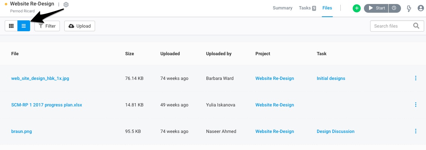Open the Initial designs task link

click(x=331, y=78)
